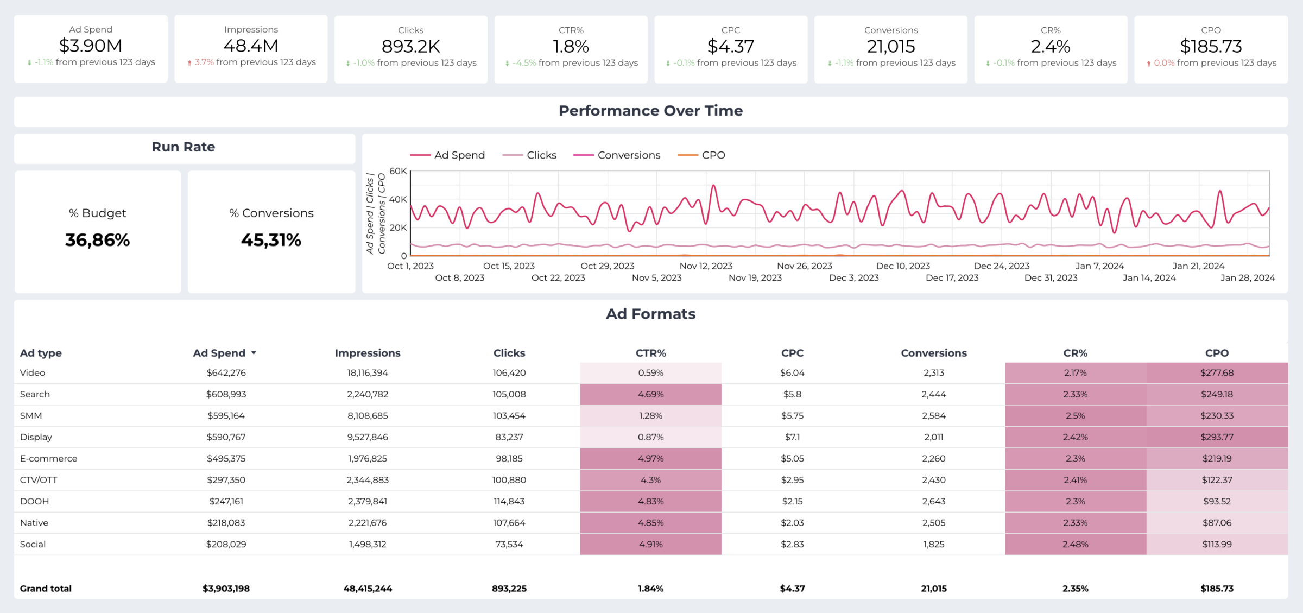Click the green decrease arrow on Ad Spend card

point(29,62)
